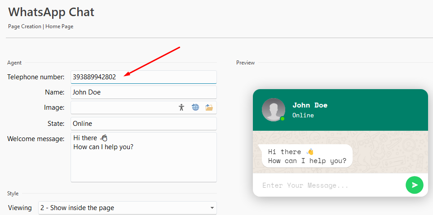Click the green send arrow in preview
The width and height of the screenshot is (433, 215).
pyautogui.click(x=415, y=185)
